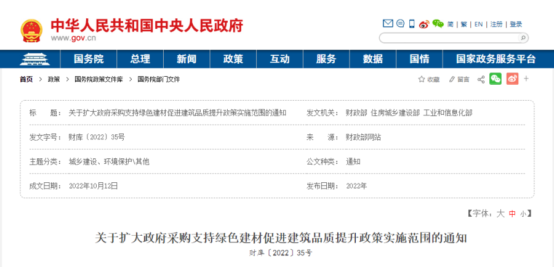Share via red Weibo button
554x267 pixels.
[512, 79]
